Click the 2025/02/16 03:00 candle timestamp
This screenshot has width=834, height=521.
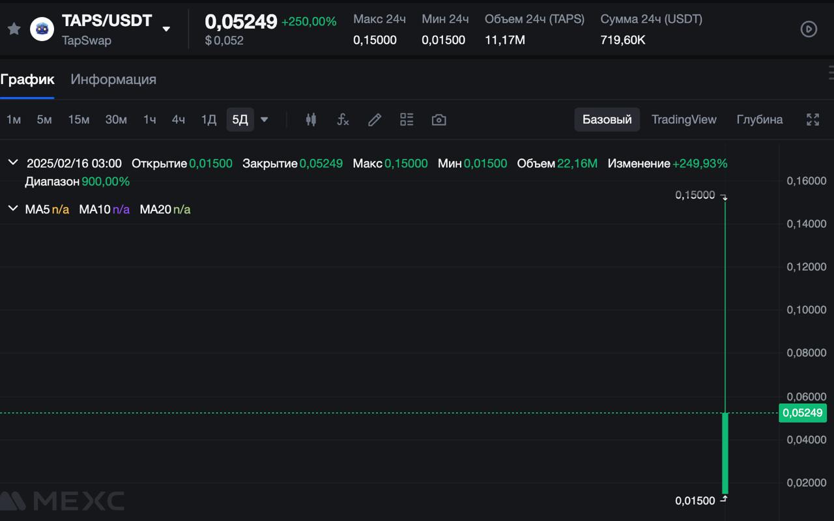[74, 163]
